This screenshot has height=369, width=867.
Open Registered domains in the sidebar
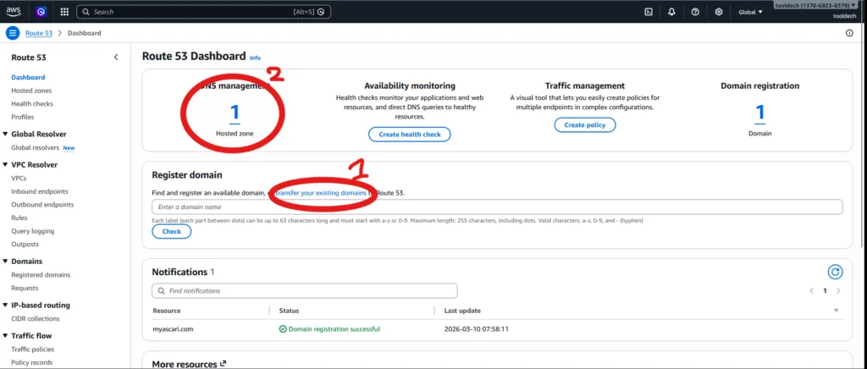[x=41, y=274]
